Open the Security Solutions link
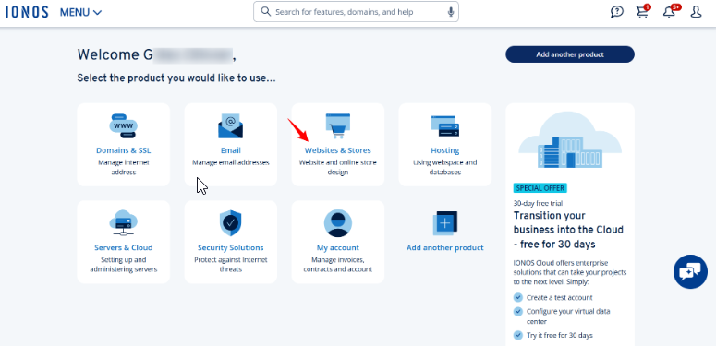The width and height of the screenshot is (716, 346). point(231,248)
